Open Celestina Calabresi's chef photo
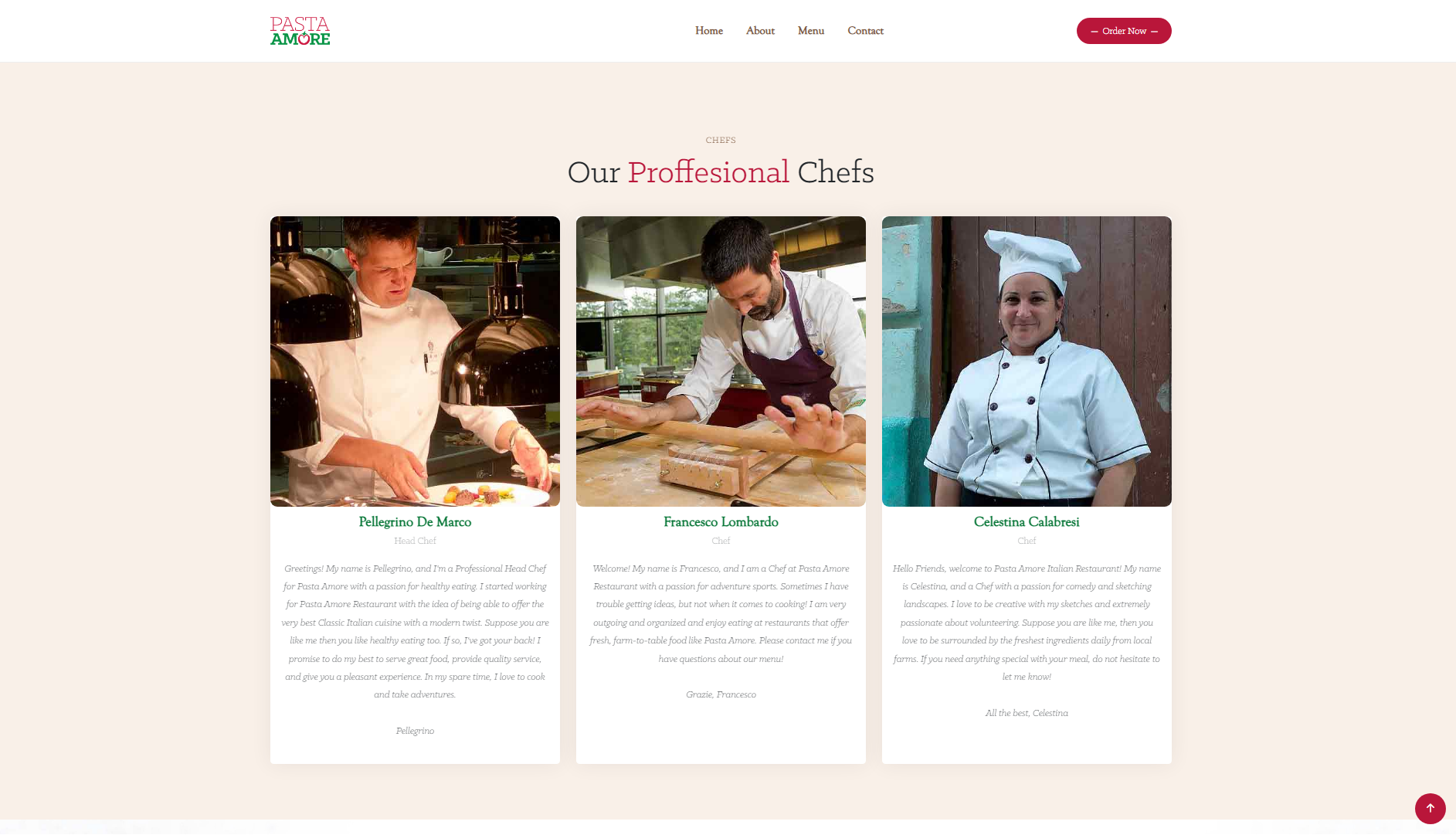 tap(1027, 361)
